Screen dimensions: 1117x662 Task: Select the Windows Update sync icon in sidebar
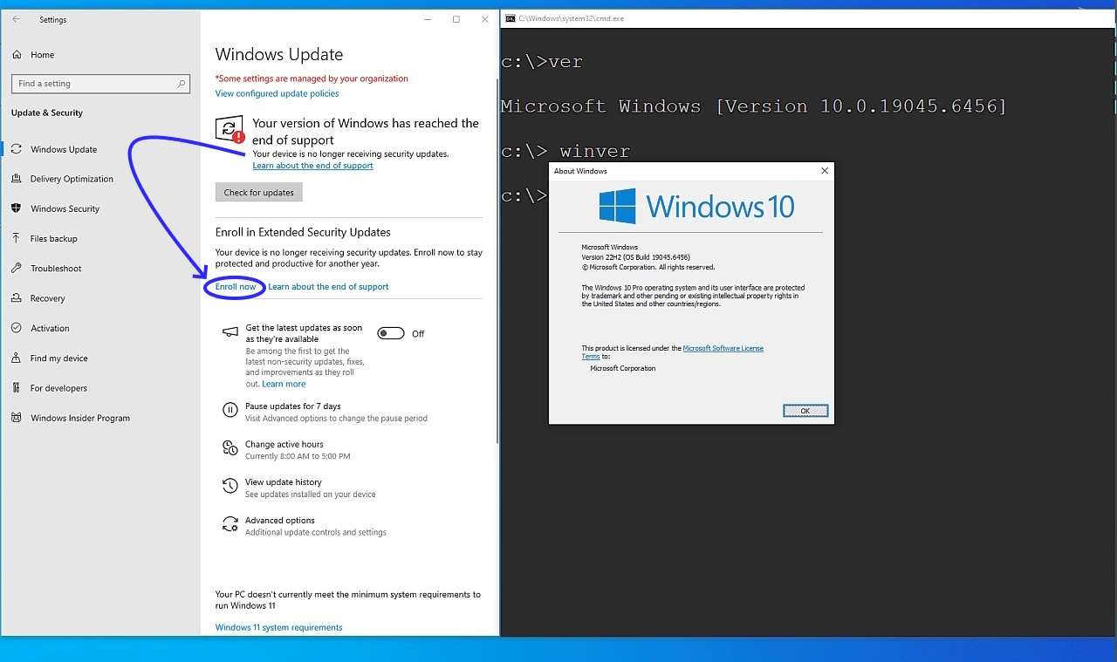(17, 149)
